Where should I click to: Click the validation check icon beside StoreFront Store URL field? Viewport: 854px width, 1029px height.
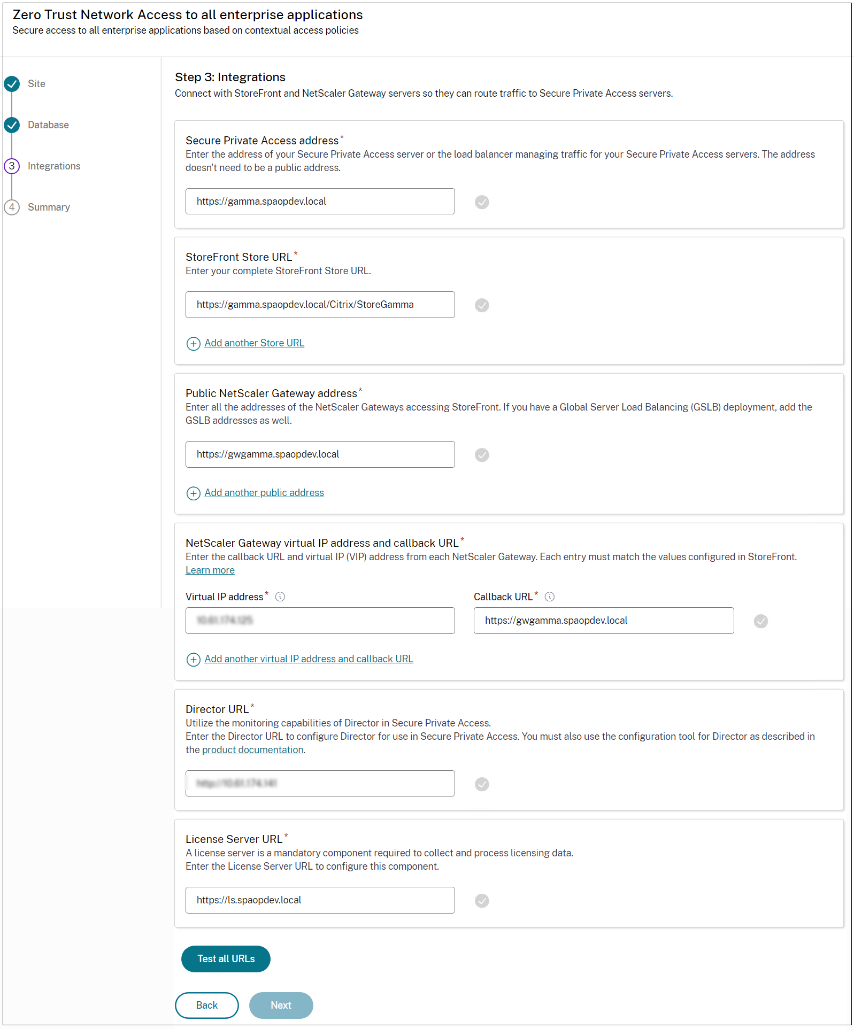[482, 305]
